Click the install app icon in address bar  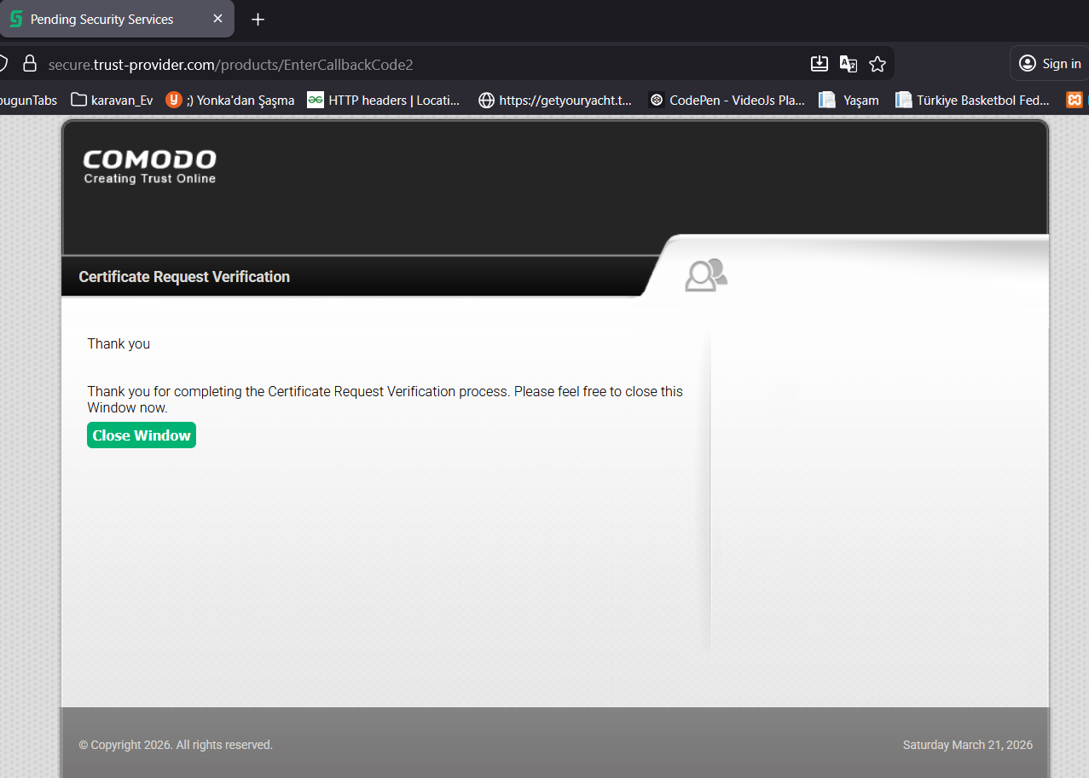pos(819,64)
